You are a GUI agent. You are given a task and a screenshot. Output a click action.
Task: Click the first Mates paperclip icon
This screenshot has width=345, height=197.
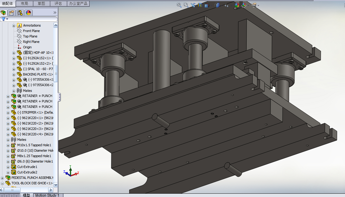click(x=19, y=90)
